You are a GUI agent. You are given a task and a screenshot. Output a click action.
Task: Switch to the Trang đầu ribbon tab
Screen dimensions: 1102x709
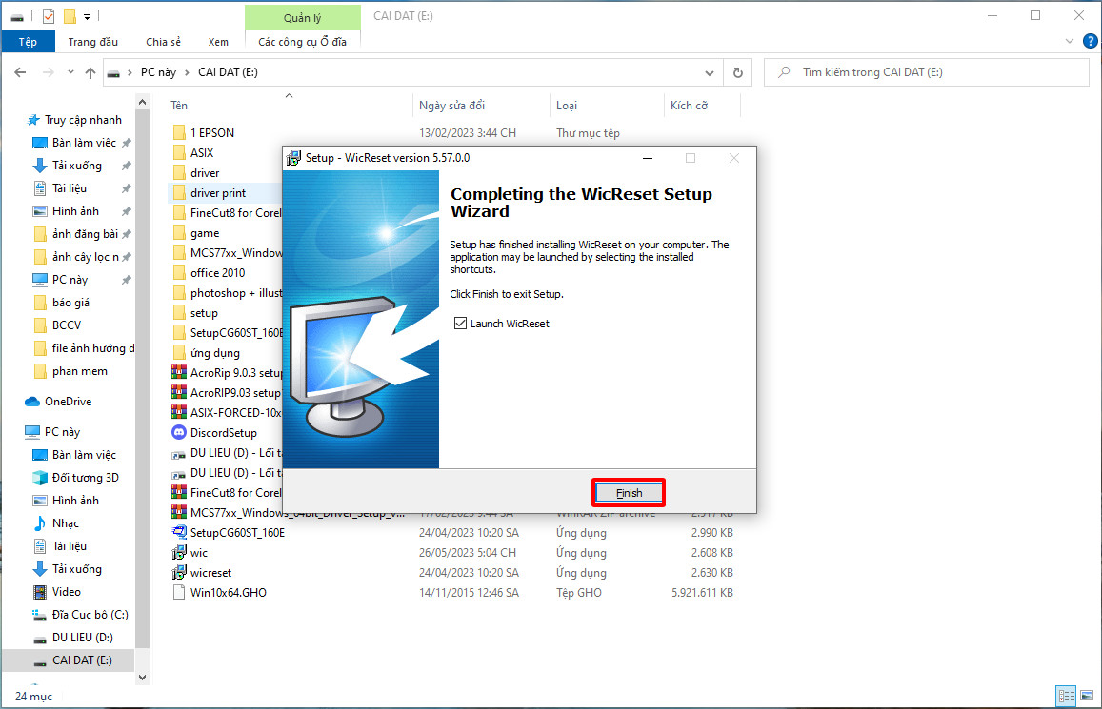point(92,42)
